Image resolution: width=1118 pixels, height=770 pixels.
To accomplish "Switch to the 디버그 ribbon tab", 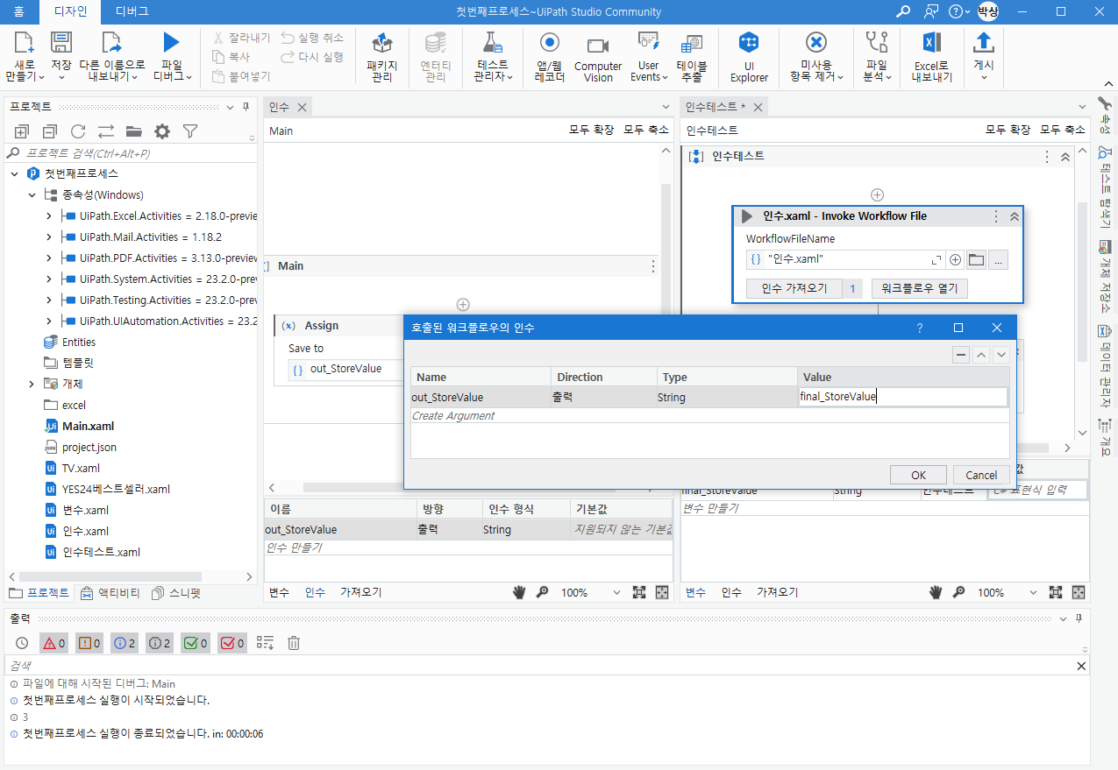I will click(x=131, y=11).
